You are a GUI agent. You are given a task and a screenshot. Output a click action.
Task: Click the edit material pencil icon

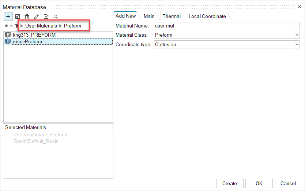tap(37, 16)
